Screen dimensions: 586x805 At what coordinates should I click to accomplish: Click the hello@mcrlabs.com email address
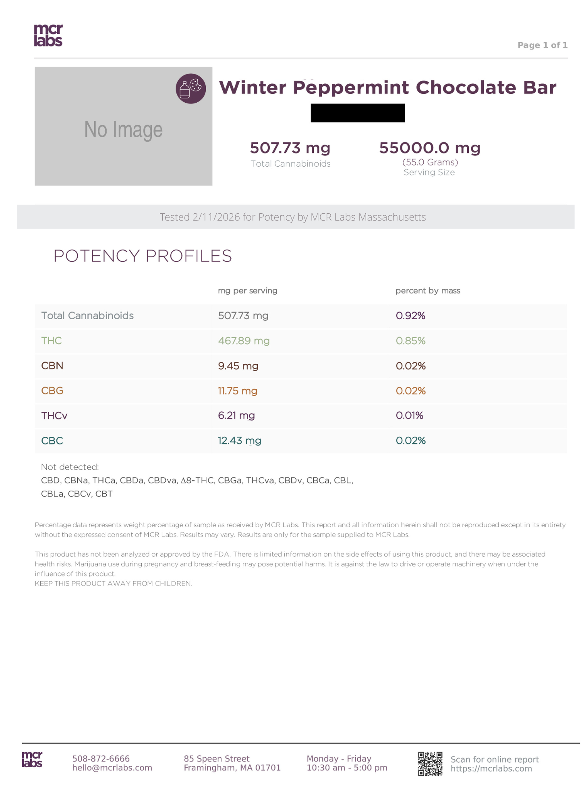click(x=112, y=768)
